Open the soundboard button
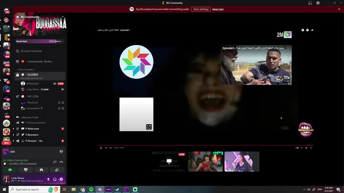Viewport: 344px width, 193px height. pos(57,170)
